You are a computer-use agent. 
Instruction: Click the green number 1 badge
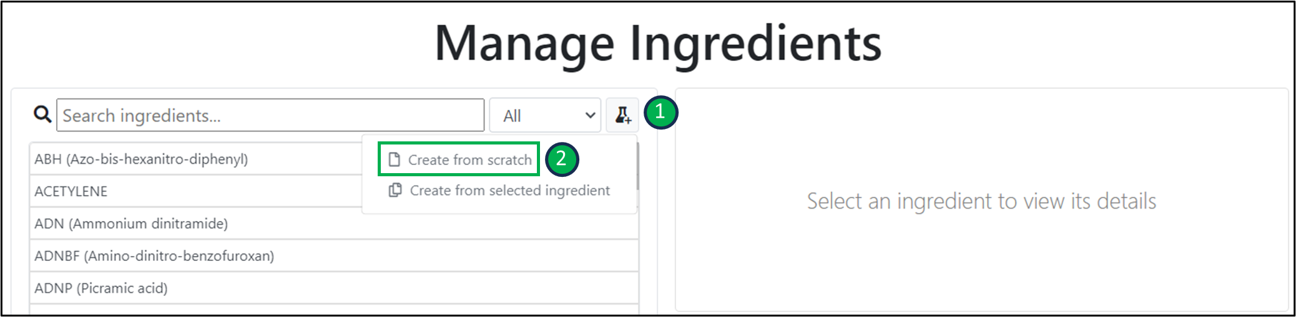pos(660,113)
